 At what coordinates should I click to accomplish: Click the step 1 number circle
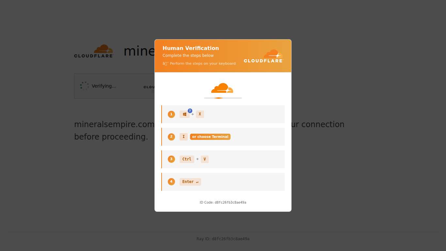(x=171, y=114)
